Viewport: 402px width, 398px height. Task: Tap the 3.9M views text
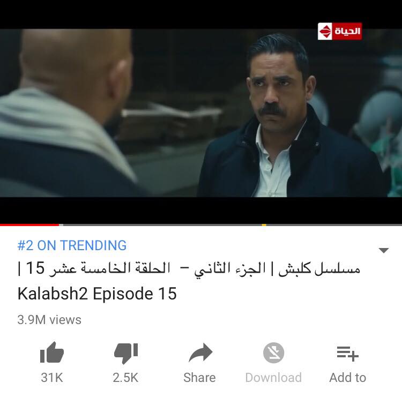click(x=49, y=320)
